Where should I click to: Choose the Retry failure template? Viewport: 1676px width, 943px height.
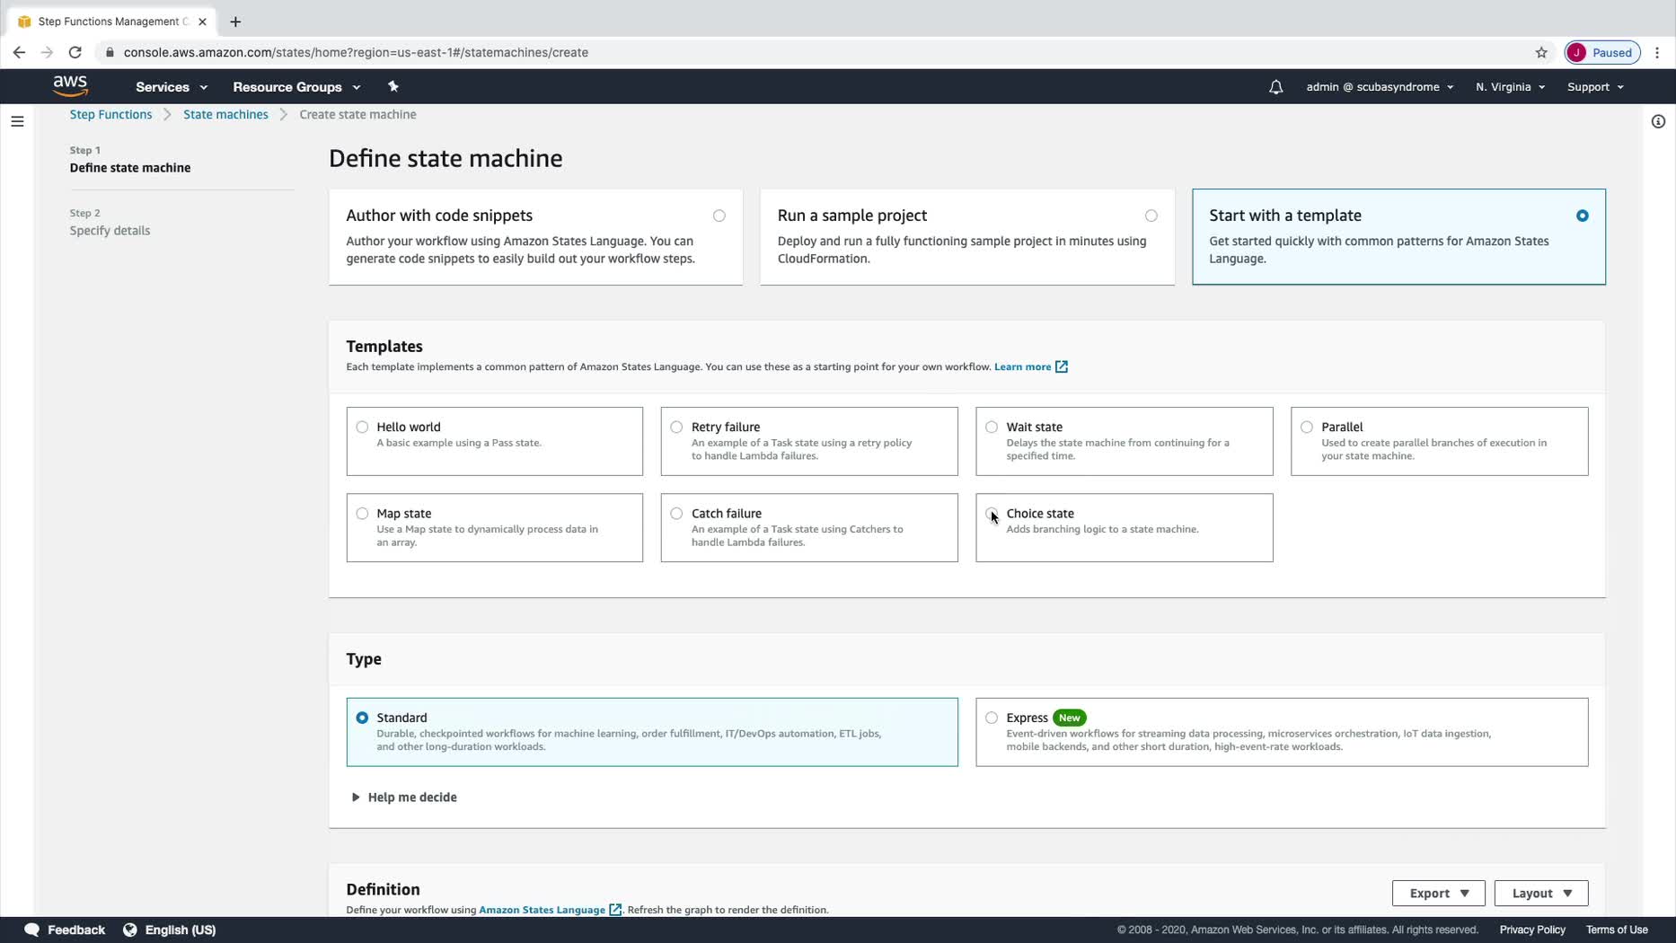coord(809,441)
